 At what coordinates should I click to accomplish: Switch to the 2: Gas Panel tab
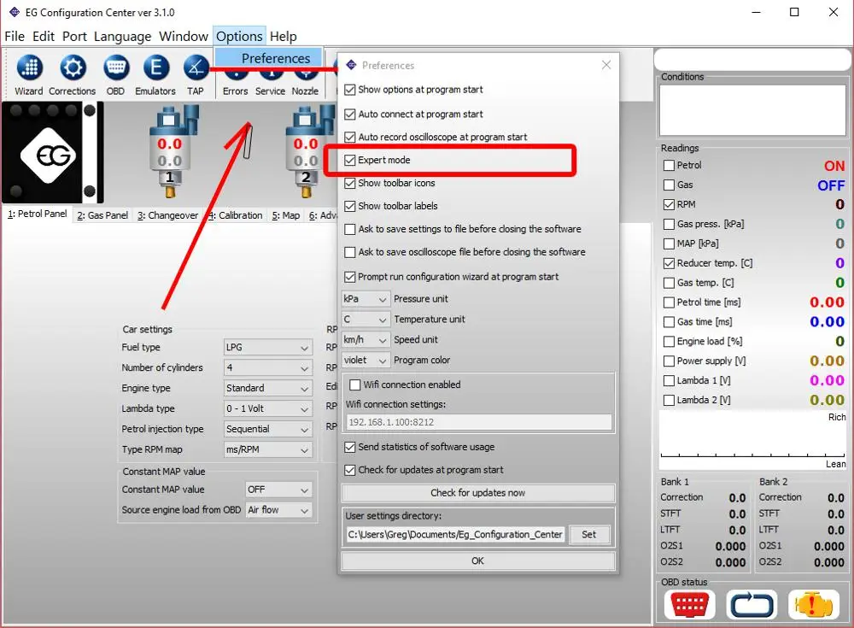click(102, 215)
